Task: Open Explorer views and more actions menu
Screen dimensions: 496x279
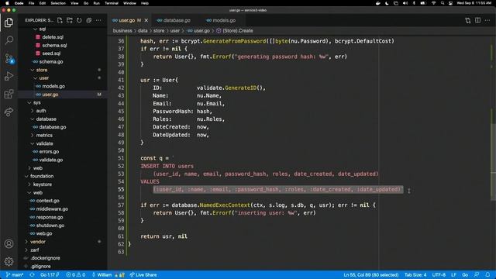Action: 98,20
